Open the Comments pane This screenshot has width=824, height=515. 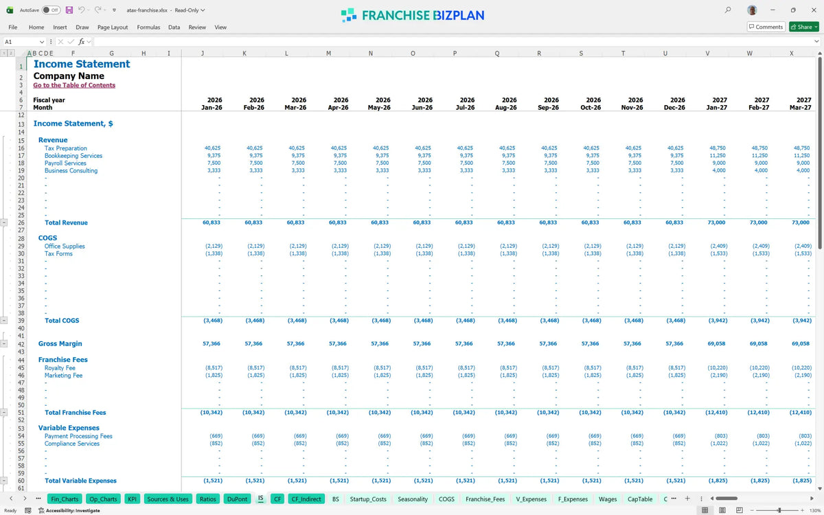766,27
